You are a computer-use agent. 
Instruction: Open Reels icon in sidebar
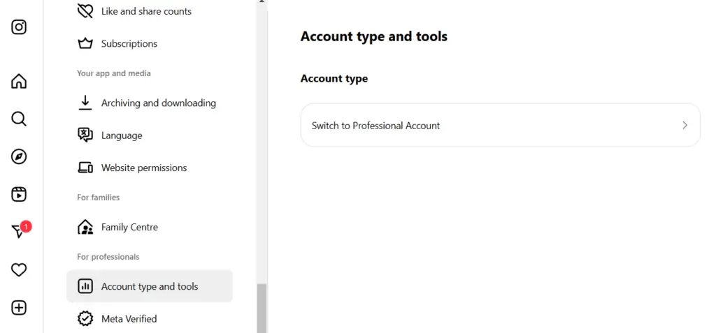[x=19, y=194]
